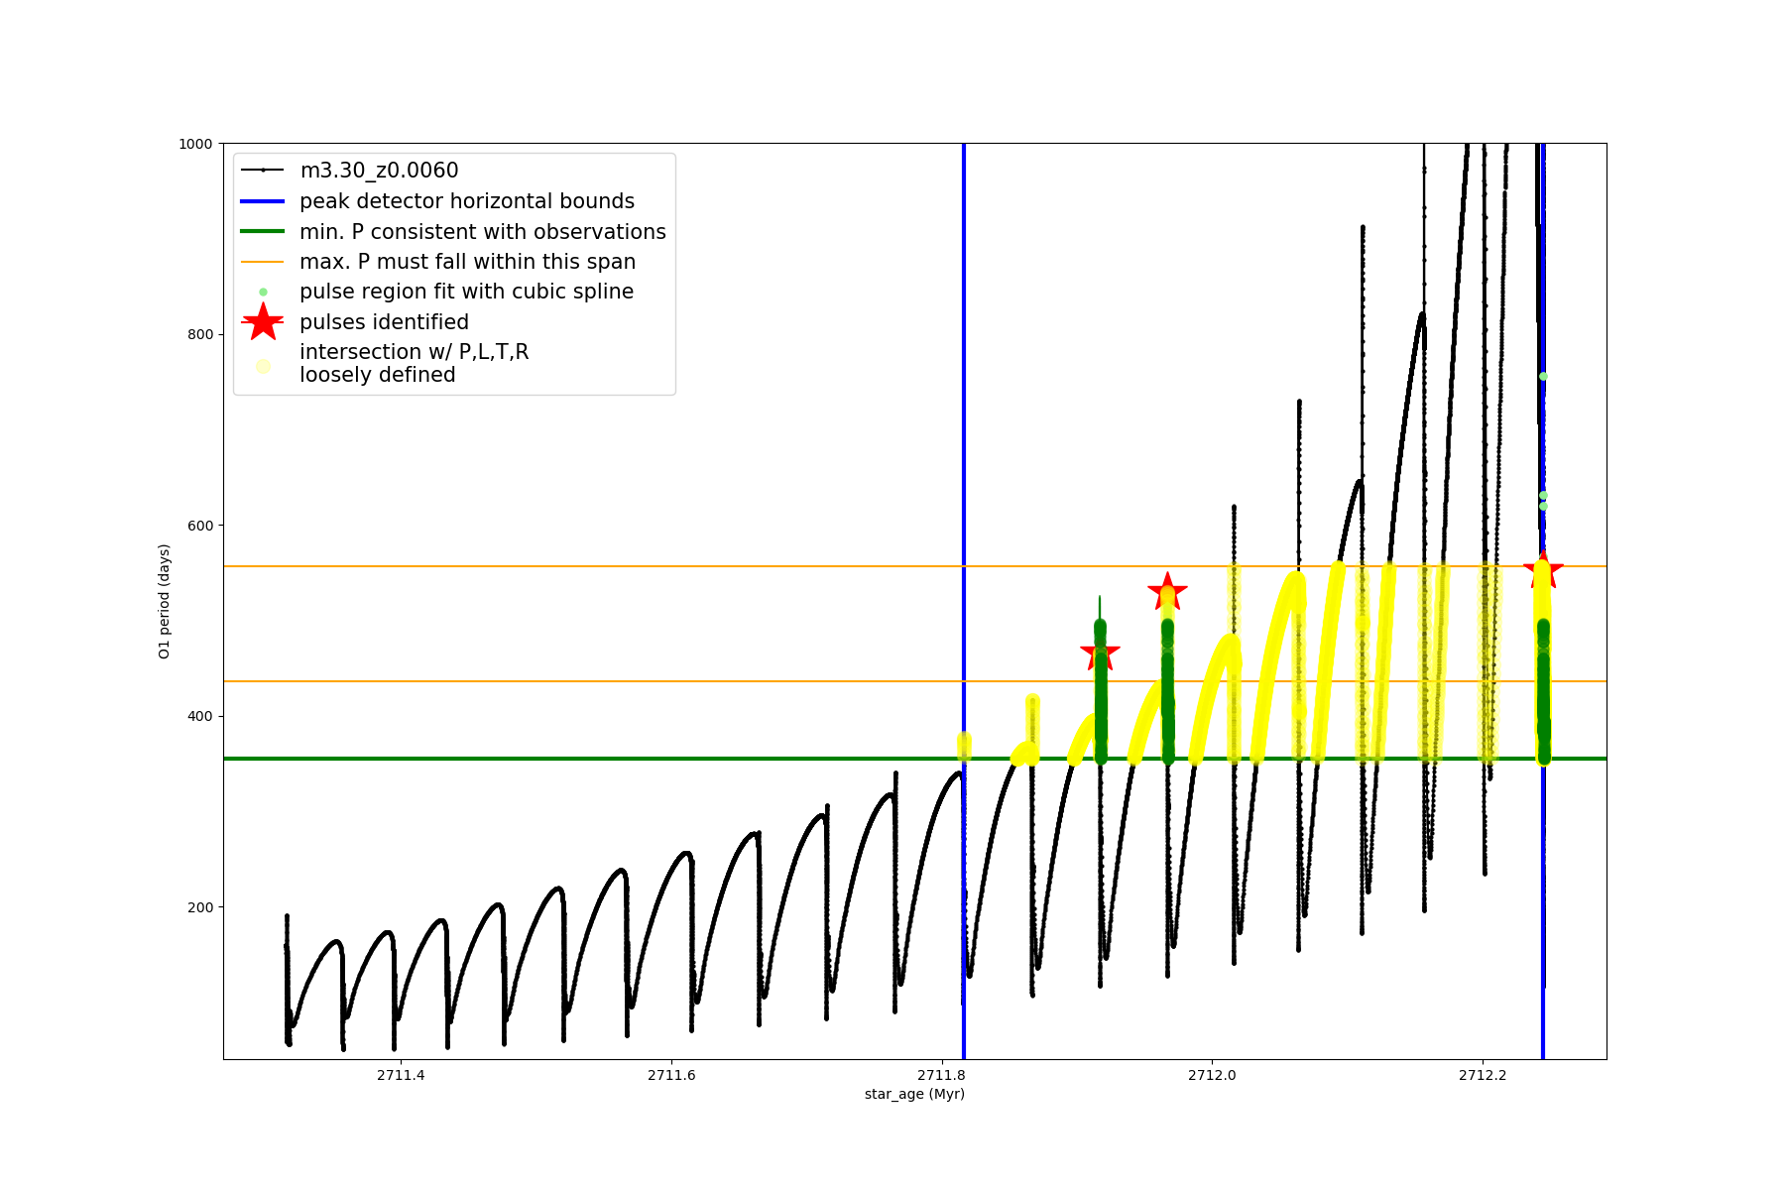Viewport: 1785px width, 1190px height.
Task: Click the black line marker for m3.30_z0.0060
Action: (x=263, y=171)
